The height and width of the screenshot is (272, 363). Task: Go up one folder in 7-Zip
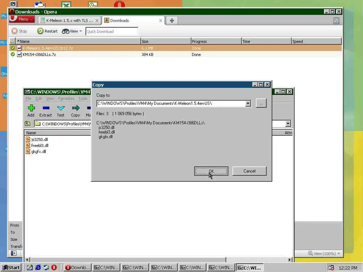point(28,124)
